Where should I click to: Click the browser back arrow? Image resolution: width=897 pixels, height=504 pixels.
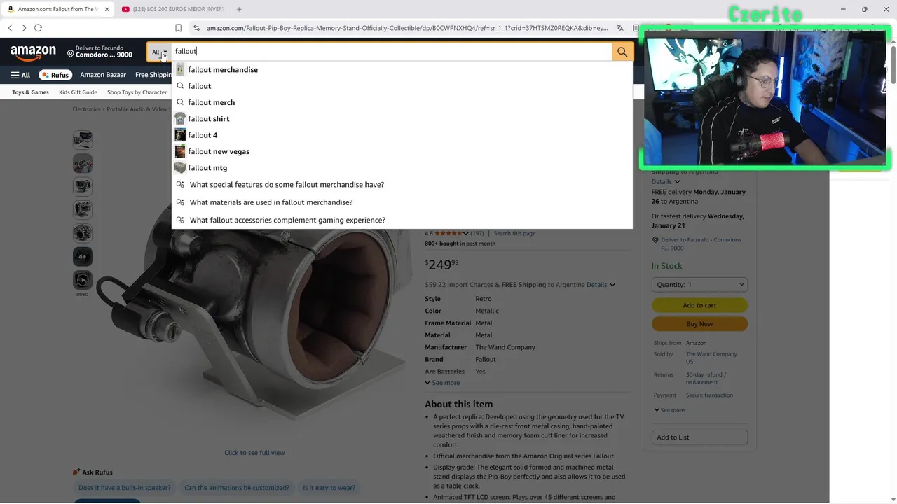click(x=11, y=28)
